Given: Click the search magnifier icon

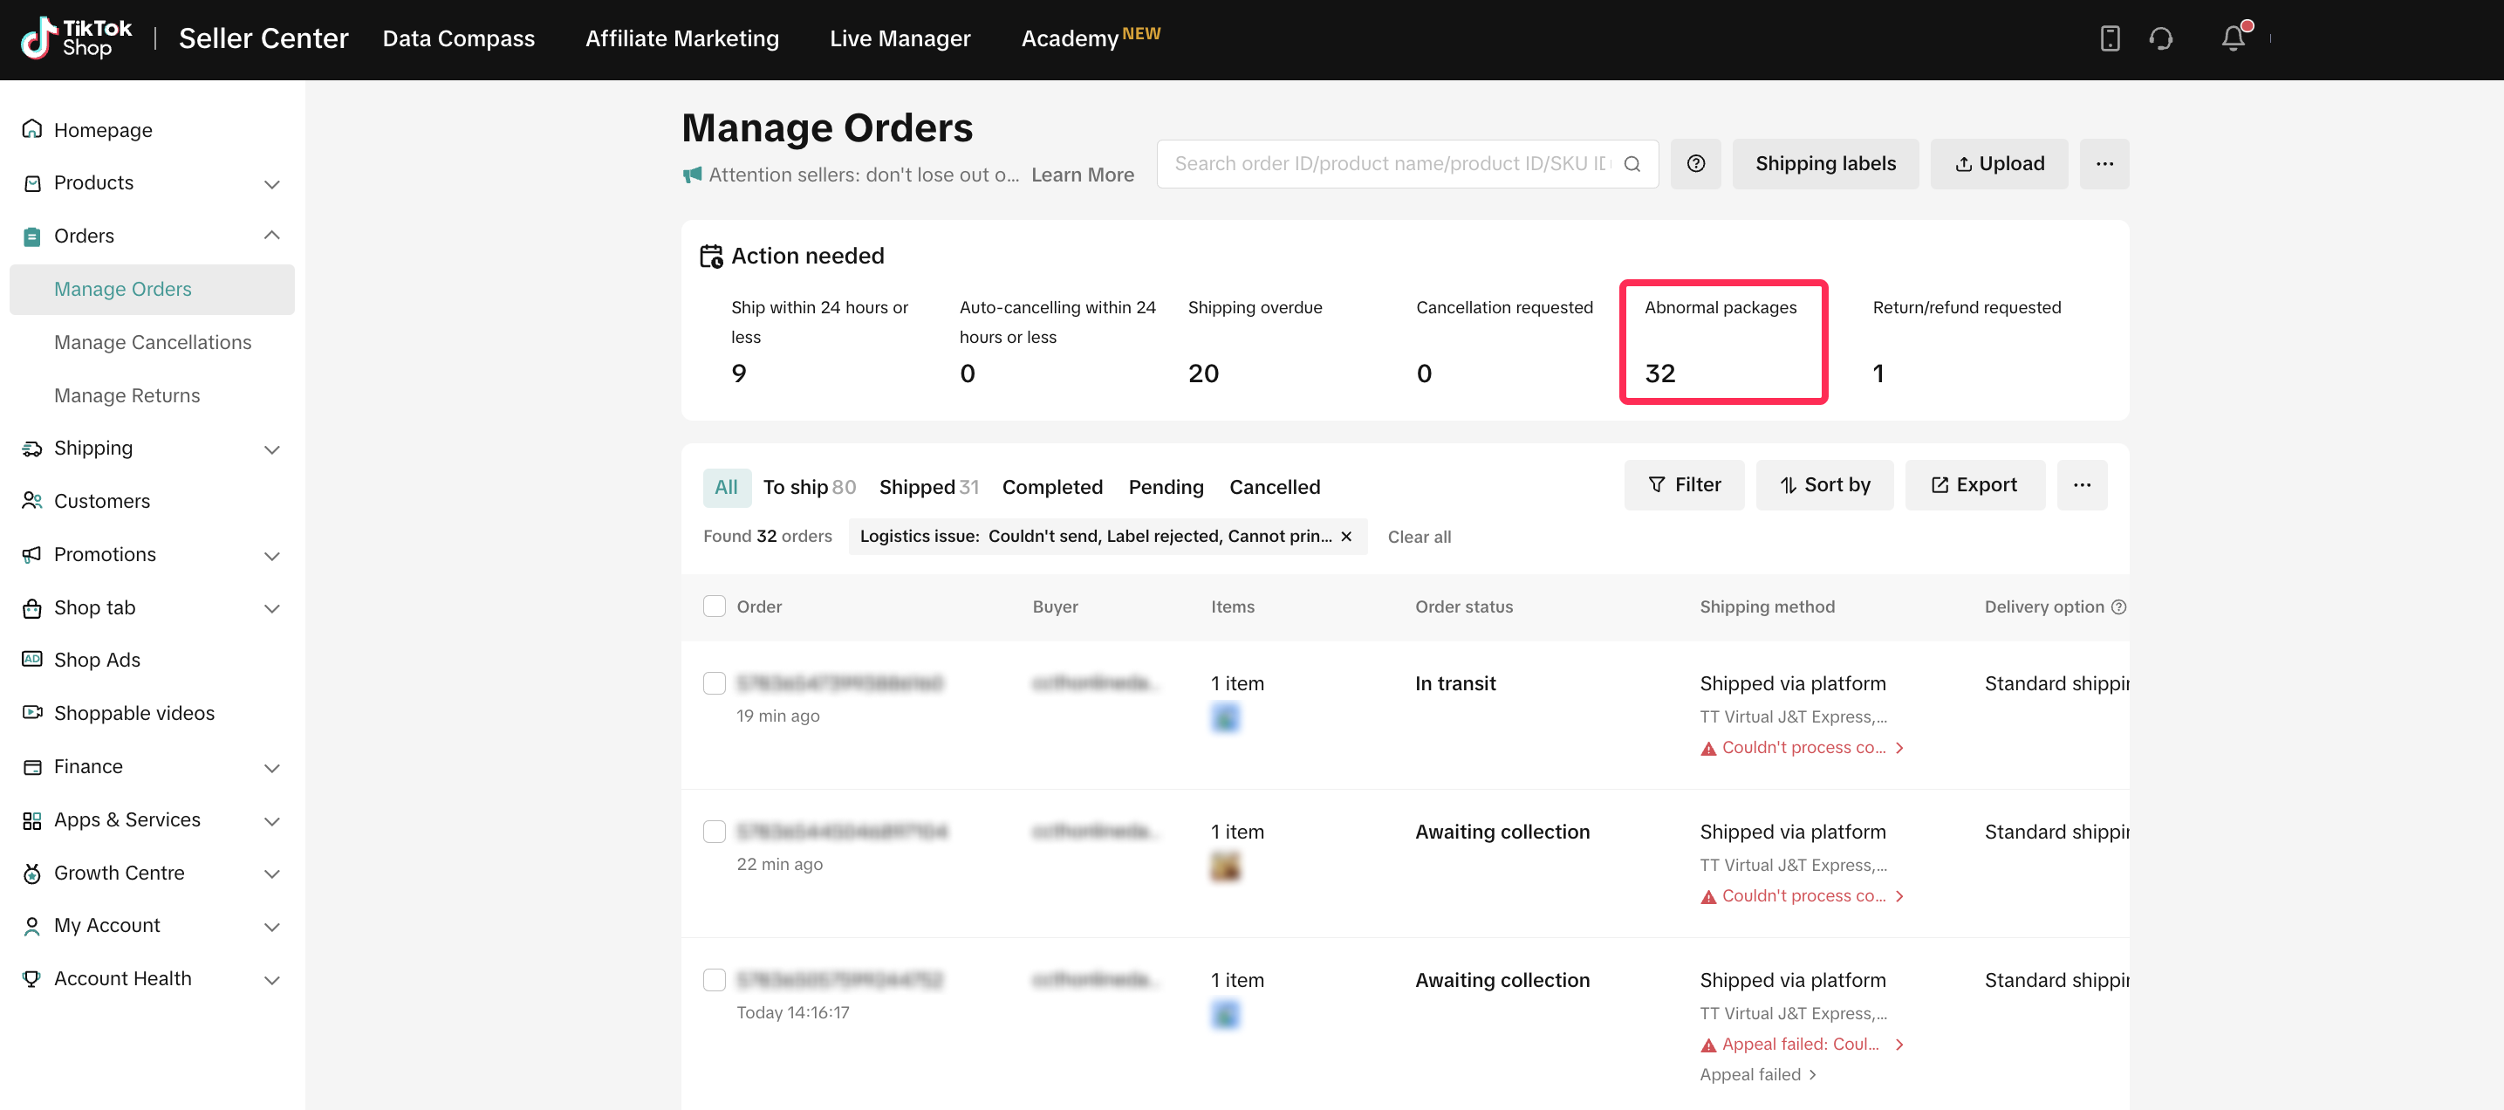Looking at the screenshot, I should (x=1632, y=163).
